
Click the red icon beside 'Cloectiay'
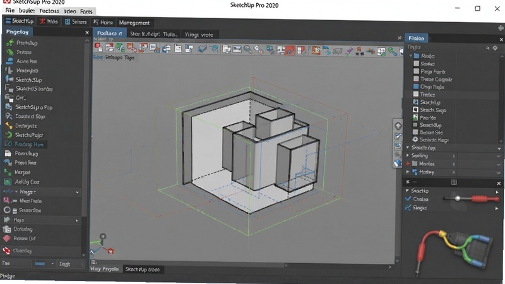7,251
